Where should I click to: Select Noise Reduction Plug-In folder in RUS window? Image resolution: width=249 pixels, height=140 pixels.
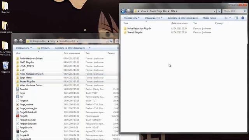[x=139, y=28]
